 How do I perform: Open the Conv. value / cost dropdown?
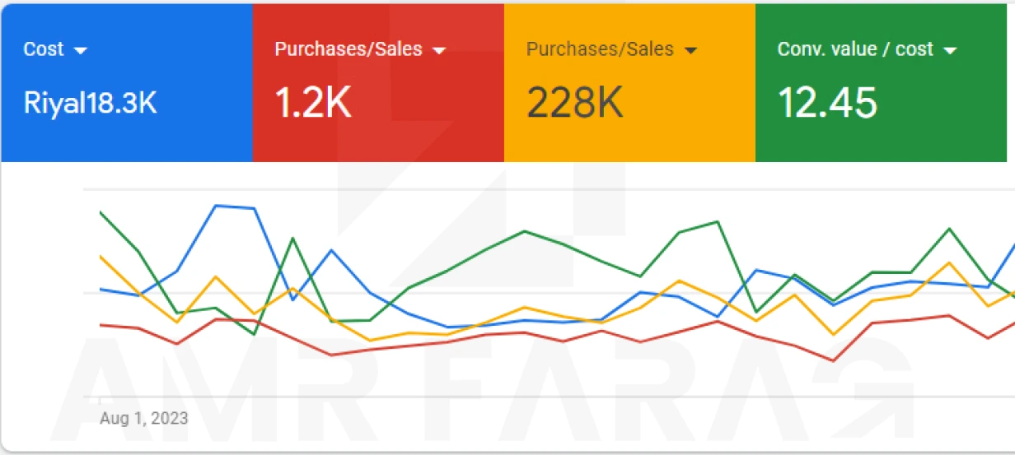(x=950, y=50)
